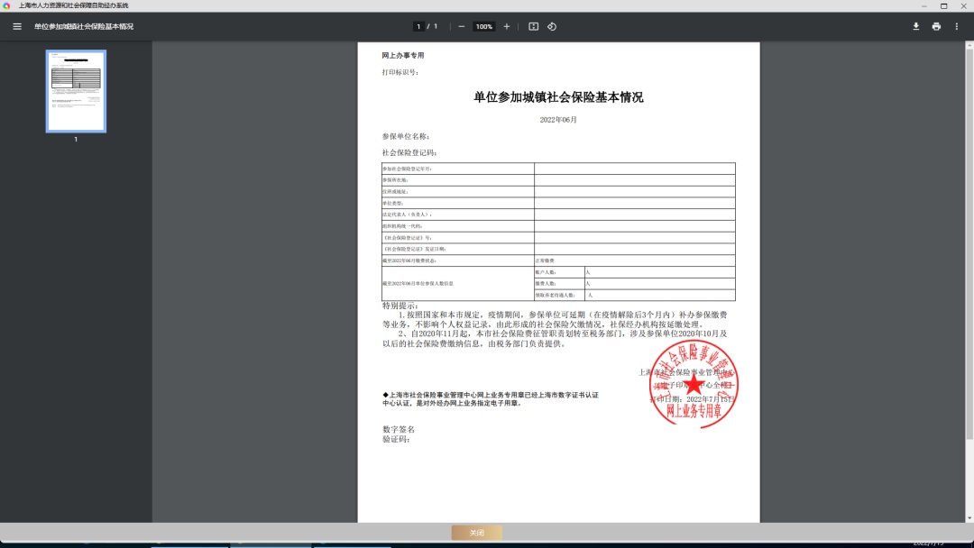The height and width of the screenshot is (548, 974).
Task: Click the zoom in plus icon
Action: [507, 26]
